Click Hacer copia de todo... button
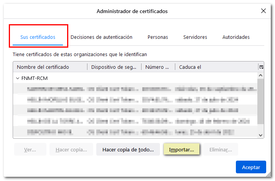The width and height of the screenshot is (275, 181). coord(128,149)
